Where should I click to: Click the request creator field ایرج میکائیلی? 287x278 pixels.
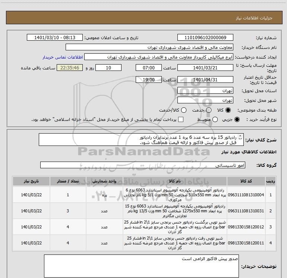pos(159,57)
